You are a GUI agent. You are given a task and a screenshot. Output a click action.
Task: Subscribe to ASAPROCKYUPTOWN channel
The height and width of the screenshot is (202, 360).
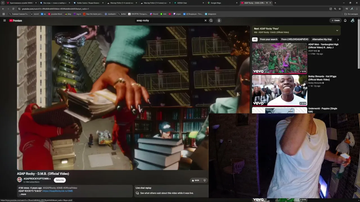tap(60, 180)
